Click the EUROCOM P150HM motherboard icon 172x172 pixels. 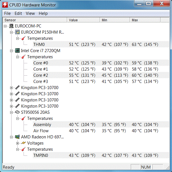coord(17,32)
